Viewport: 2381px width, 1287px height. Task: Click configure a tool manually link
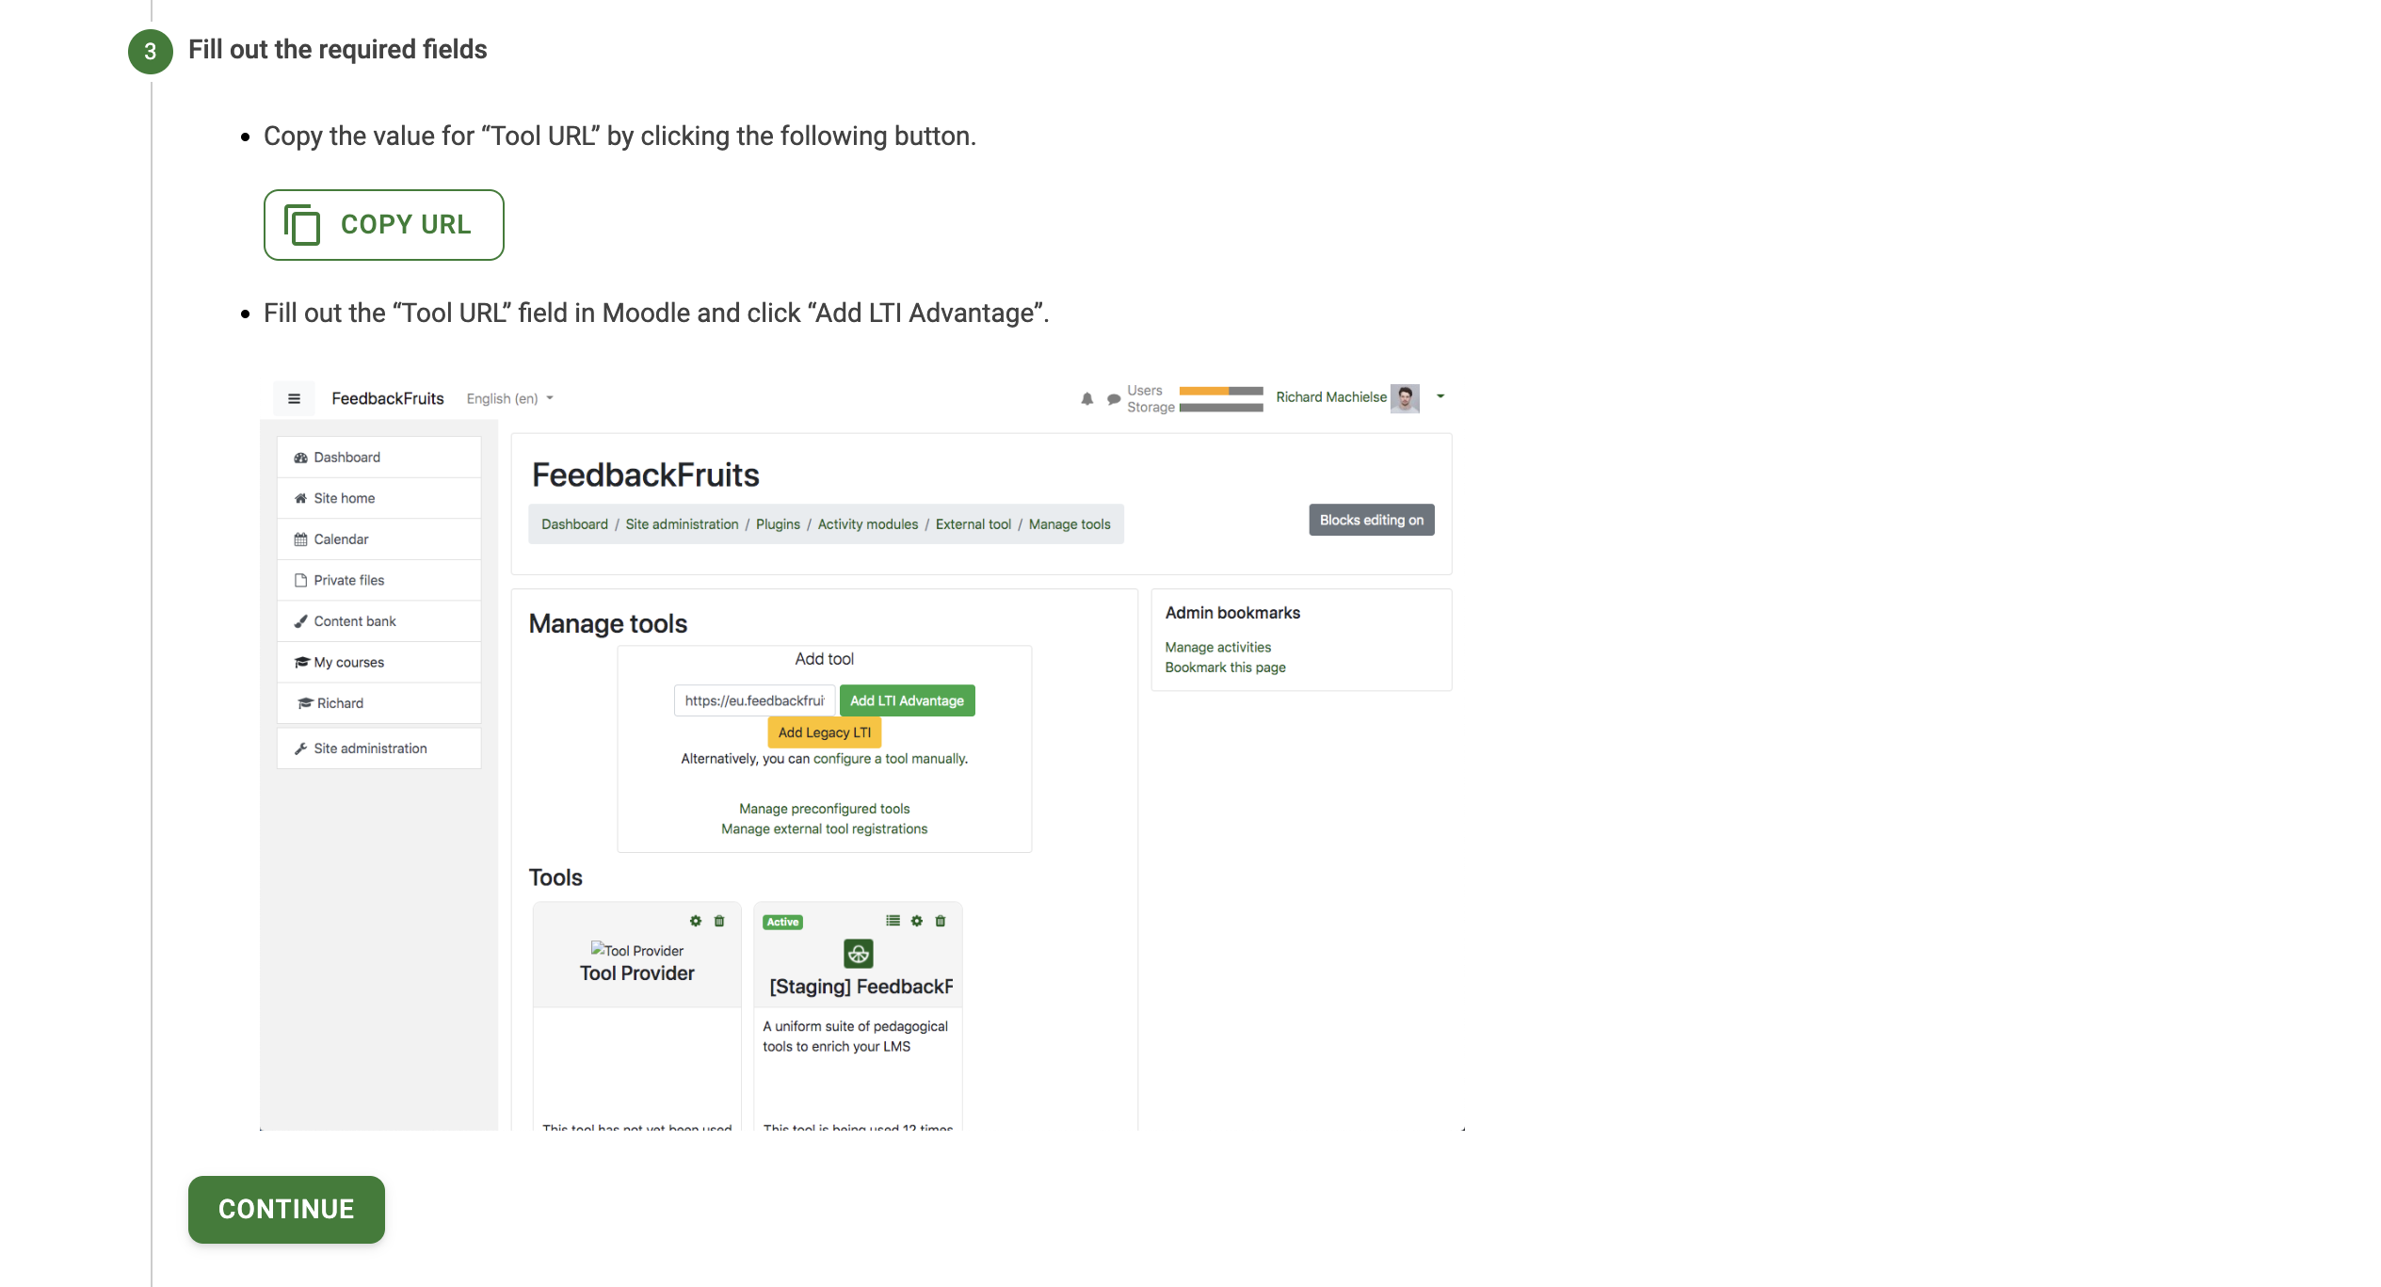pyautogui.click(x=889, y=759)
